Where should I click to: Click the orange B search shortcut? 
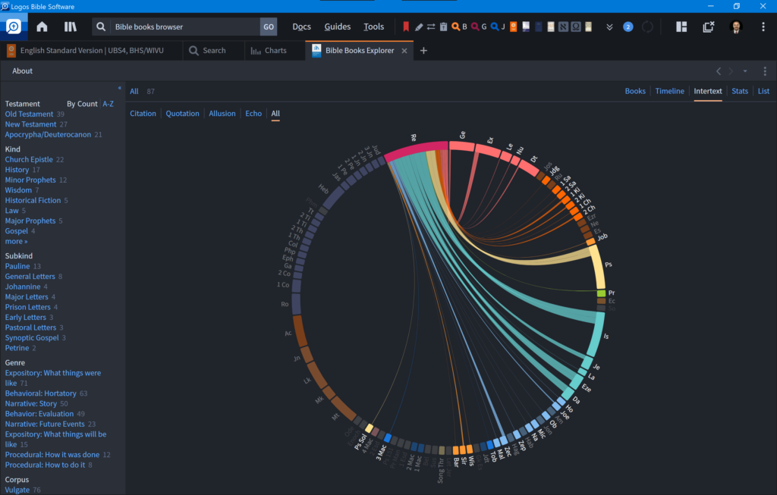coord(459,27)
